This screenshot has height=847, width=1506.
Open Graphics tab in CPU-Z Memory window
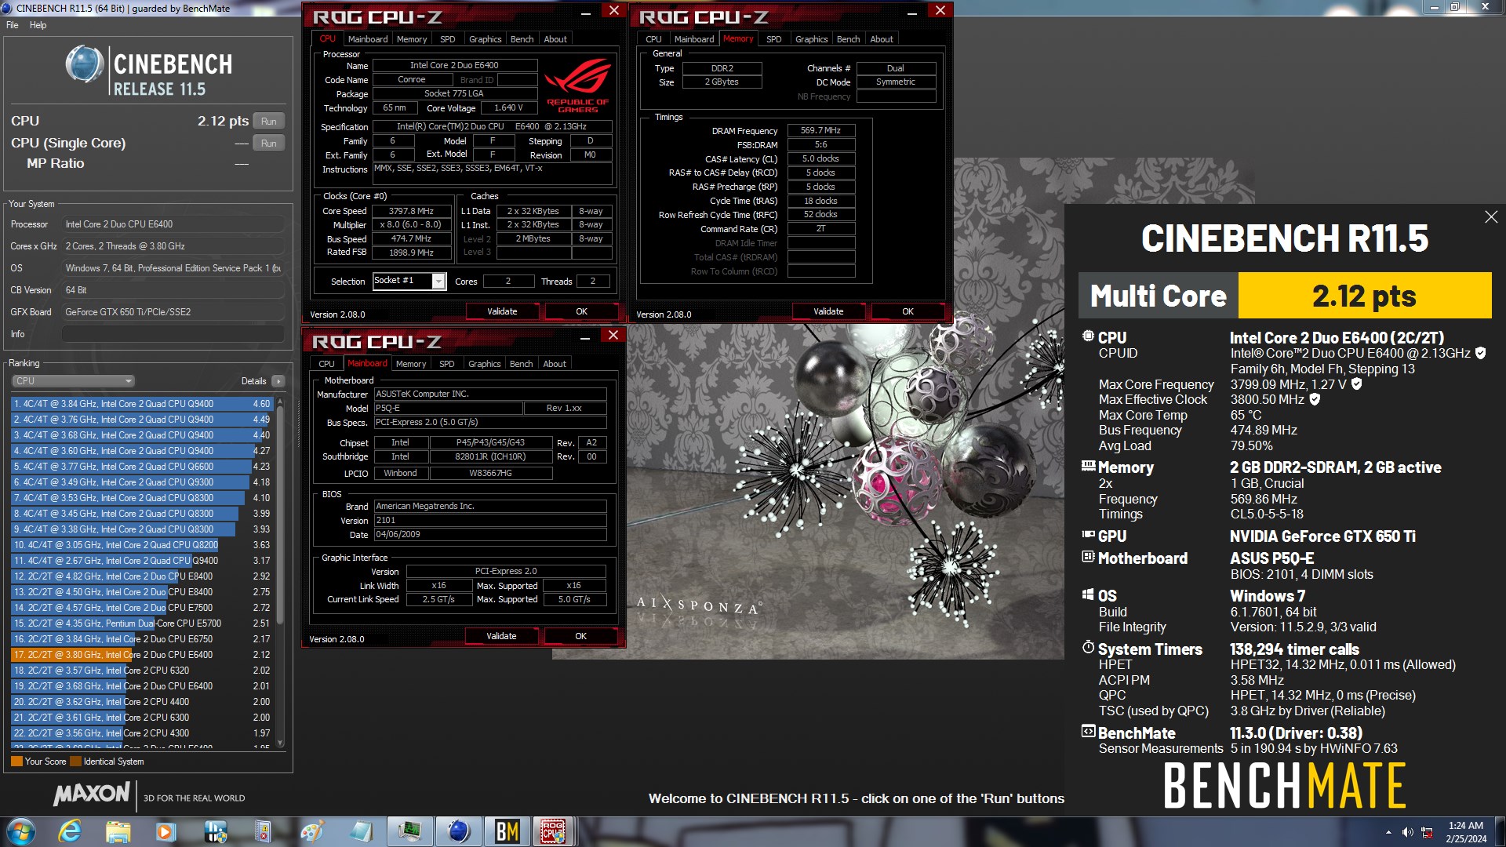[811, 39]
